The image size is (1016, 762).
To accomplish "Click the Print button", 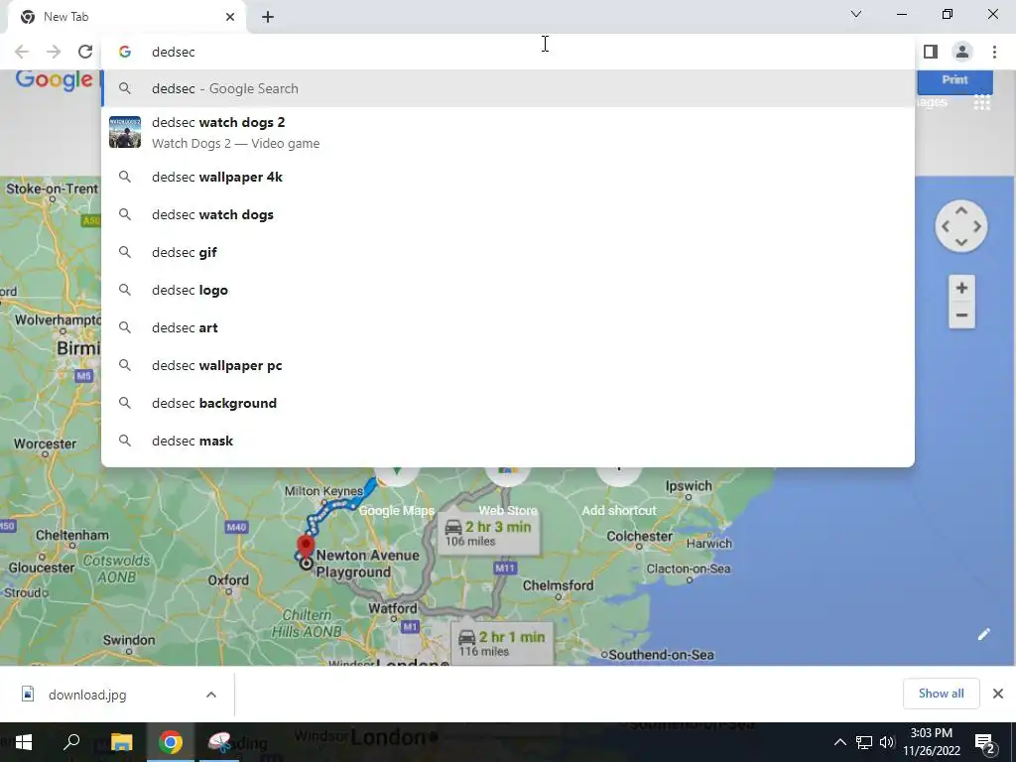I will tap(954, 80).
